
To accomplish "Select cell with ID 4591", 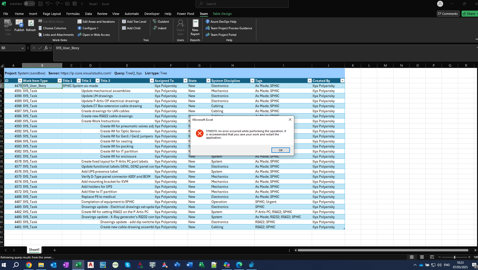I will [13, 91].
